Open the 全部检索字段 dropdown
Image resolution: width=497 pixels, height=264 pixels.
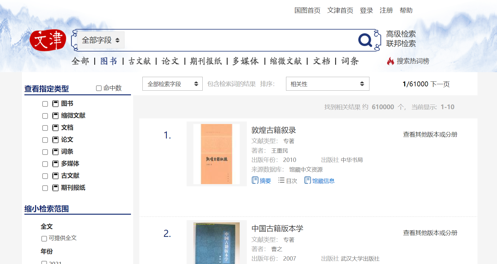point(172,84)
